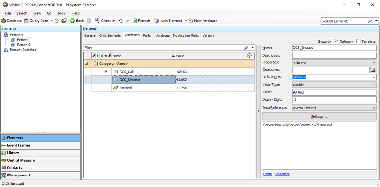Collapse the attribute detail pane arrow
380x187 pixels.
click(258, 111)
